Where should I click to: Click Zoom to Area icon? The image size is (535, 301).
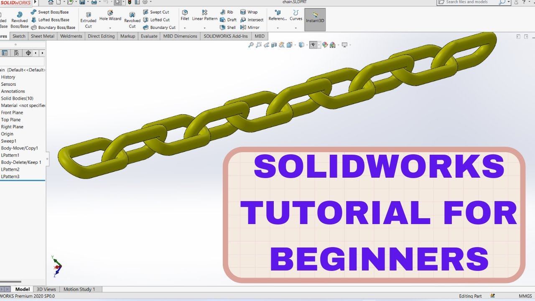259,45
